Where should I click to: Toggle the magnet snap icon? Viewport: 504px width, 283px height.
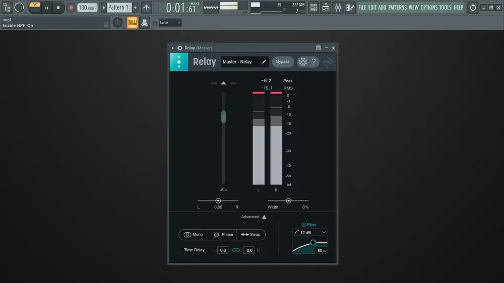[x=155, y=23]
